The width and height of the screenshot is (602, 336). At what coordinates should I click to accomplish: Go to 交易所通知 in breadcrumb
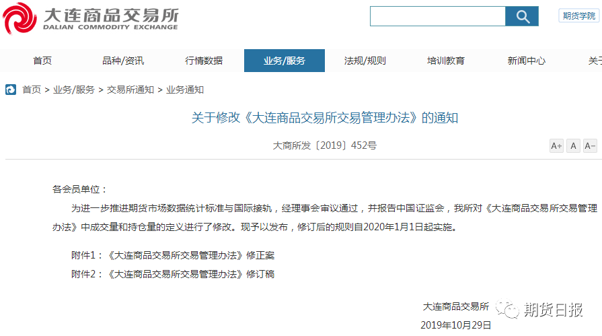(x=130, y=90)
